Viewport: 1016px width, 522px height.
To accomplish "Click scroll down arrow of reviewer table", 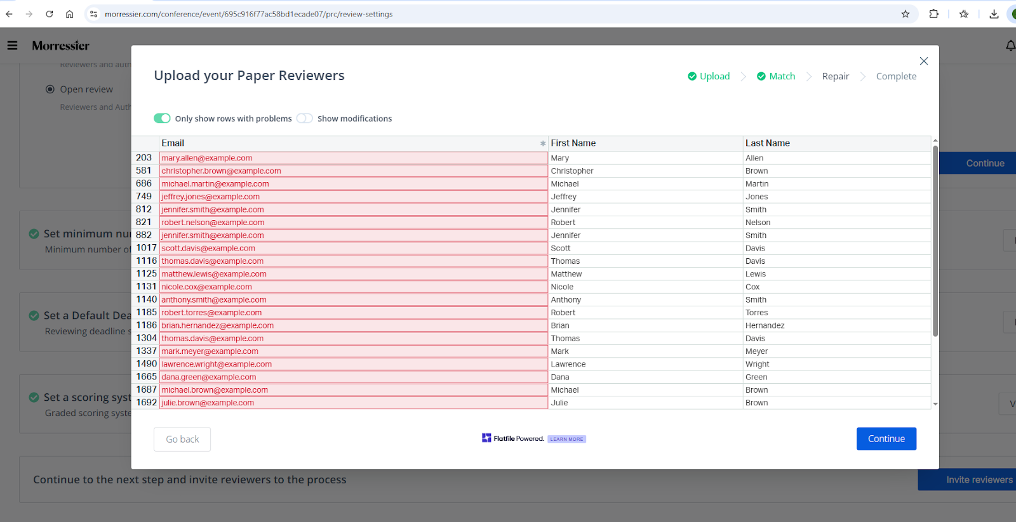I will pos(935,404).
